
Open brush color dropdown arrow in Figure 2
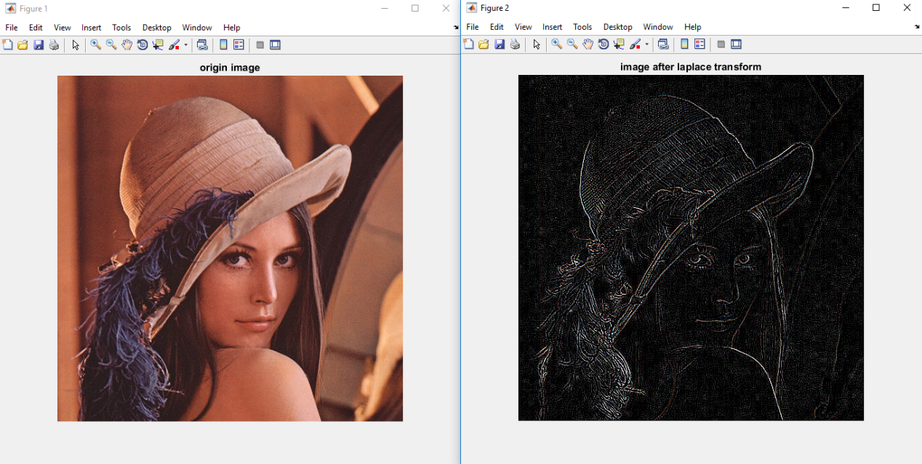click(647, 44)
